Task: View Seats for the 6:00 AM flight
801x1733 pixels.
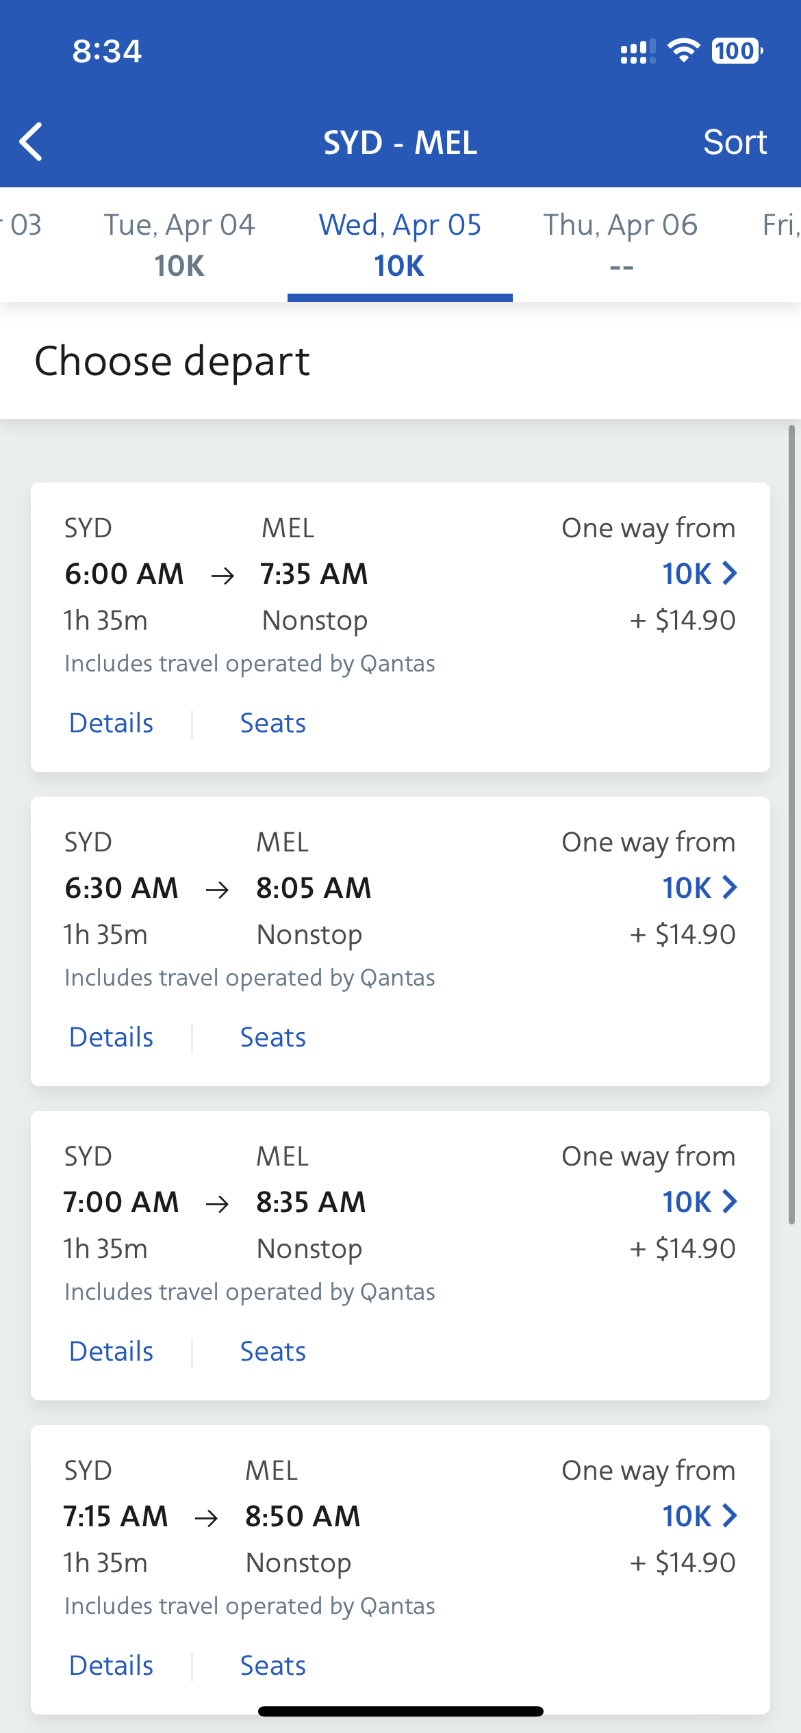Action: [x=272, y=723]
